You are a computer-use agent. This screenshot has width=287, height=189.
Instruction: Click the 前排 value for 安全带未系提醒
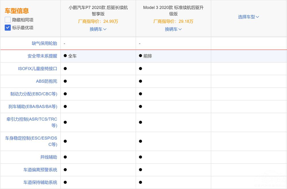point(148,56)
